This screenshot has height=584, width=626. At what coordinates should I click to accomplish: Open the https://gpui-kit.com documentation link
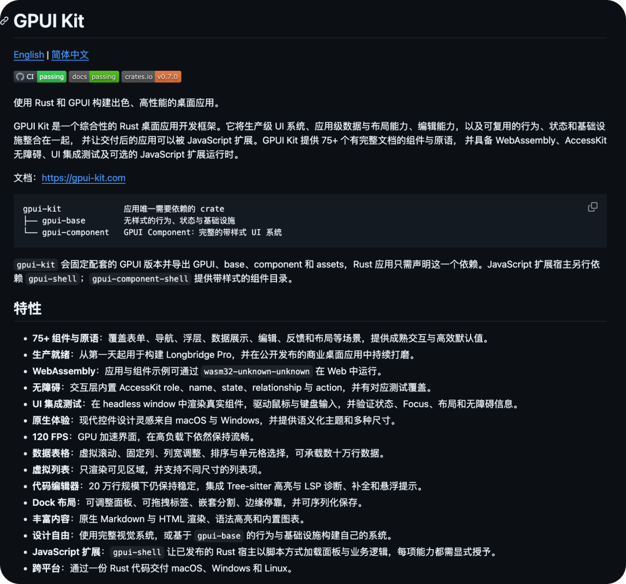pos(83,178)
